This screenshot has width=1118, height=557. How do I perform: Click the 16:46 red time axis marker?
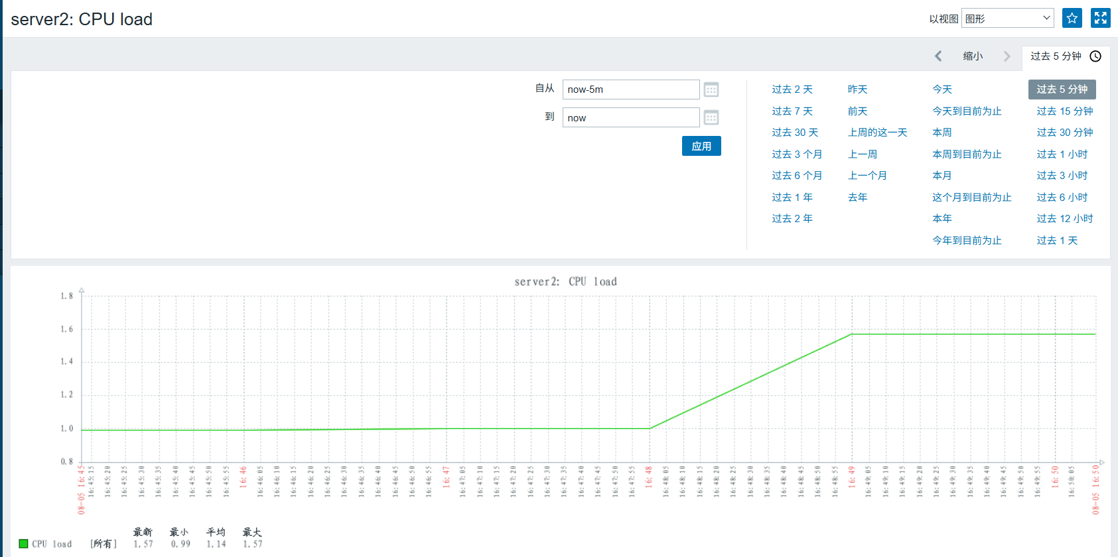click(x=244, y=477)
